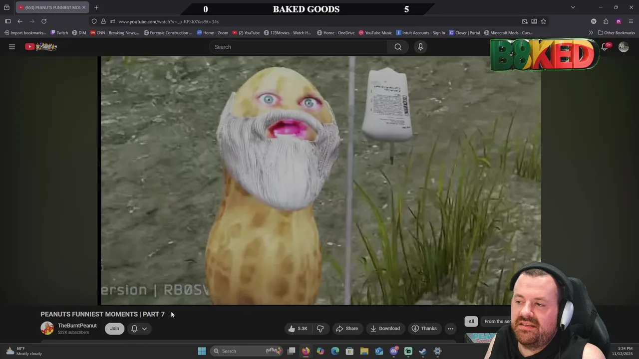Open subscription notification bell dropdown
Image resolution: width=639 pixels, height=359 pixels.
(139, 329)
